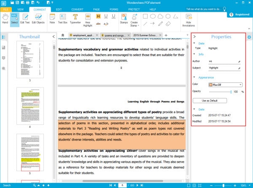The width and height of the screenshot is (253, 188).
Task: Click the Use as Default button
Action: pyautogui.click(x=210, y=101)
